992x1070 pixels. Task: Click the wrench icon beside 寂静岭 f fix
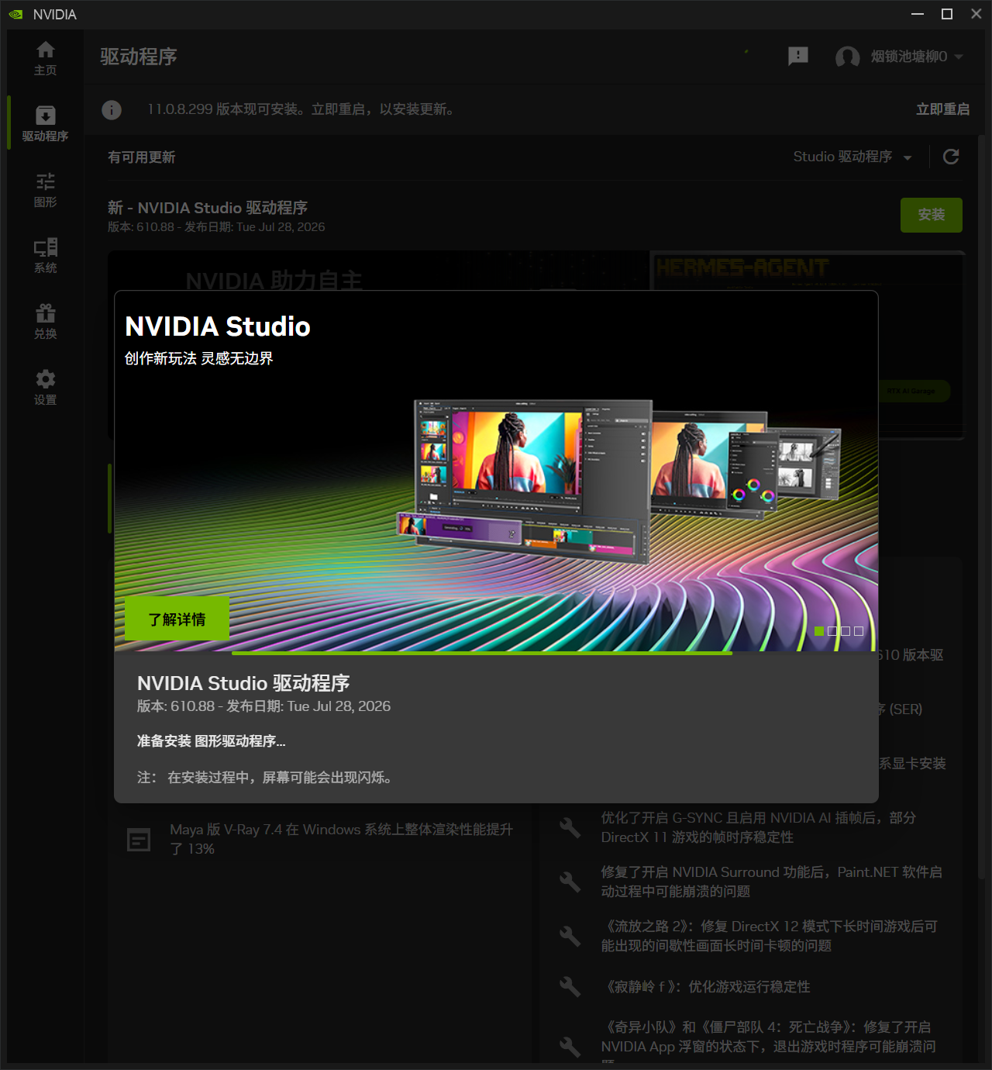pyautogui.click(x=570, y=986)
